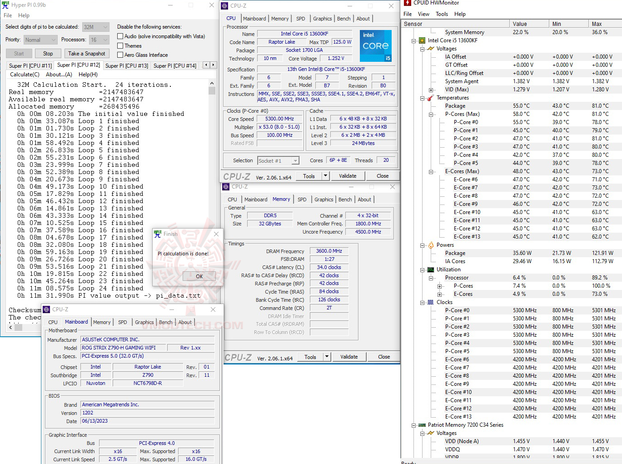Click the Hyper PI title bar icon
The height and width of the screenshot is (464, 622).
pyautogui.click(x=5, y=5)
